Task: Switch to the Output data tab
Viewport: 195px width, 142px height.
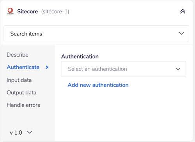Action: (x=21, y=92)
